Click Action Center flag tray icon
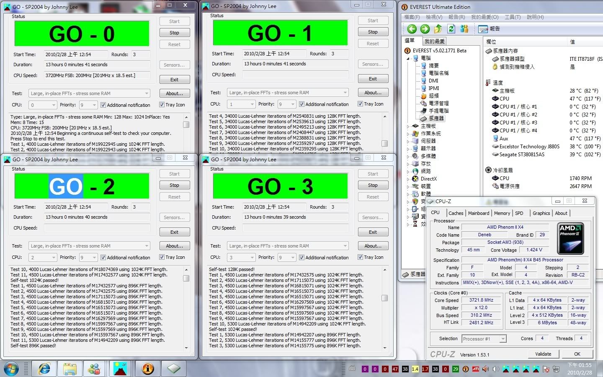This screenshot has height=377, width=603. coord(546,369)
